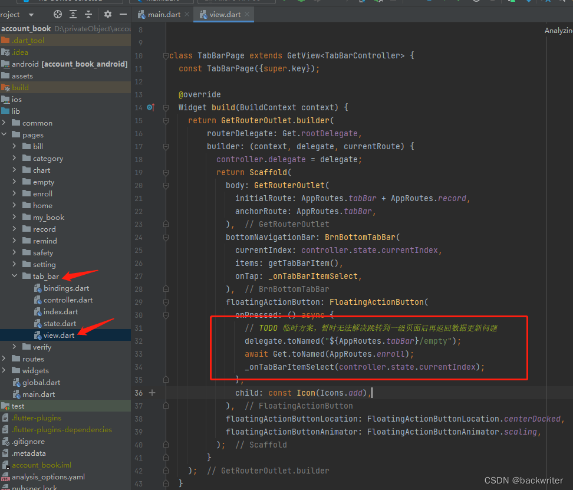This screenshot has width=573, height=490.
Task: Collapse the tab_bar folder
Action: tap(14, 276)
